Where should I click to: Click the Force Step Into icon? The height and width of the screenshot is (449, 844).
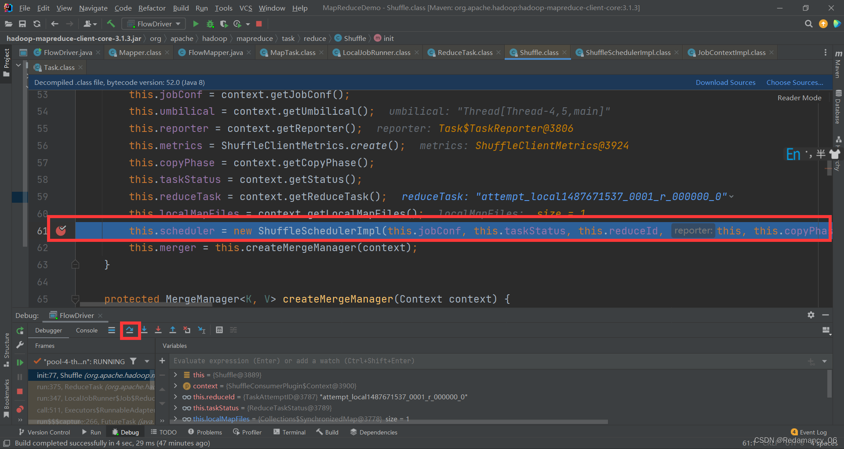(158, 330)
